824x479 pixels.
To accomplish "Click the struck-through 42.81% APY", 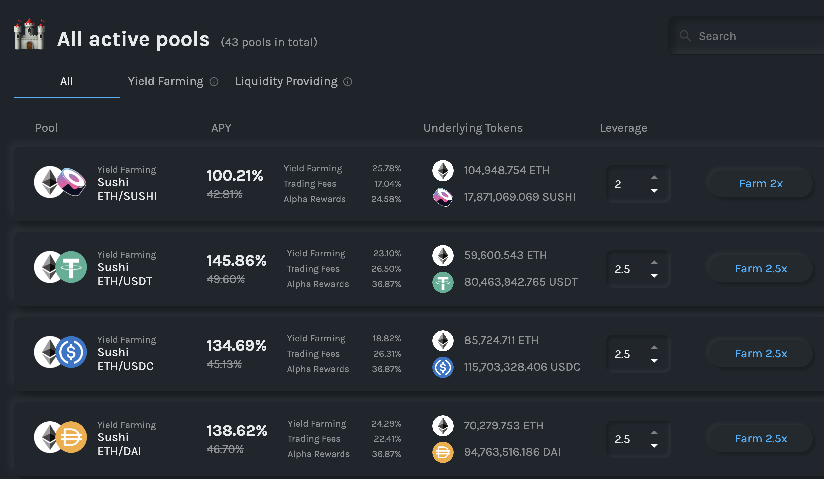I will 224,194.
